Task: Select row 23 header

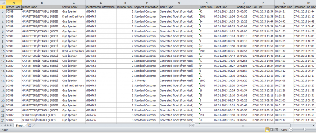Action: pyautogui.click(x=3, y=115)
